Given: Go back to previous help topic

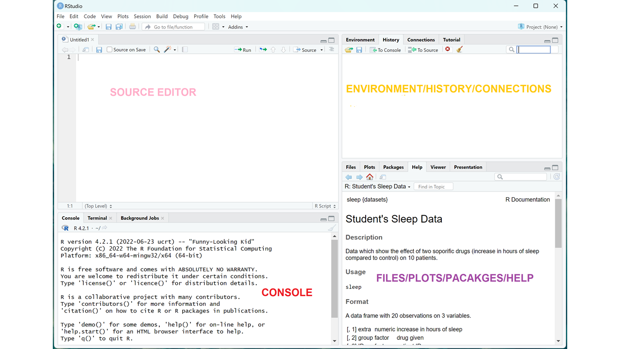Looking at the screenshot, I should 349,177.
